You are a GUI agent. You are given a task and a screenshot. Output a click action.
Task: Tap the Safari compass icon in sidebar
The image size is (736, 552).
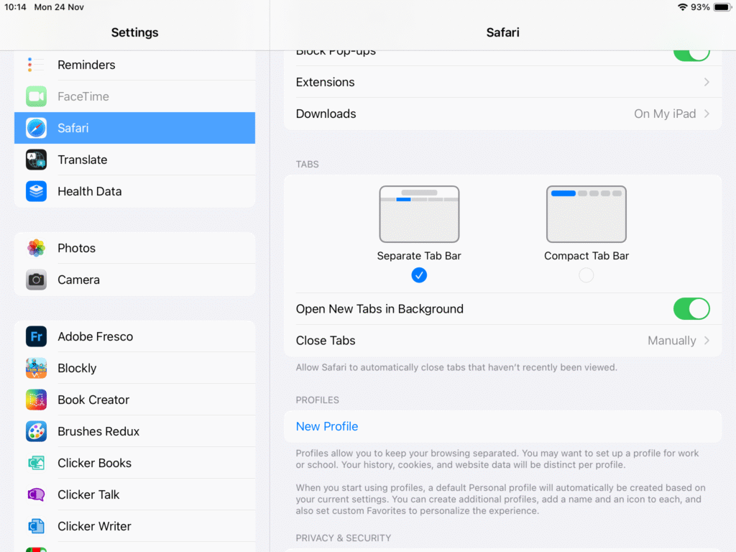(x=36, y=128)
